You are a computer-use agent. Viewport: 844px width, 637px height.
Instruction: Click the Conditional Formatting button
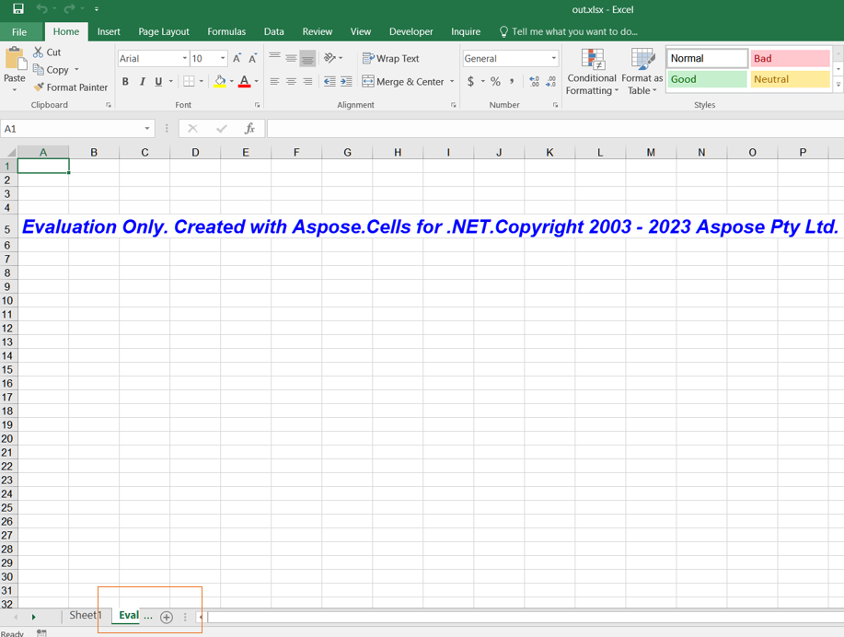(x=592, y=73)
